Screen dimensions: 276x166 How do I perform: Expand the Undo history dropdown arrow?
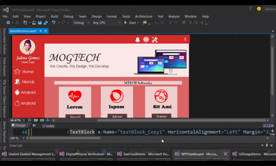(58, 22)
